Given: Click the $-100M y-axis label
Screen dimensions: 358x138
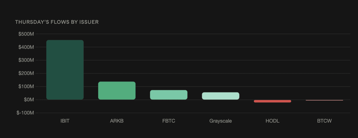Looking at the screenshot, I should point(25,113).
